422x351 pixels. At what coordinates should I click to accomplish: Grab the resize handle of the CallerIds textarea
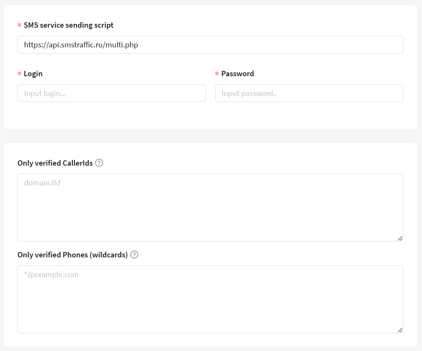400,238
